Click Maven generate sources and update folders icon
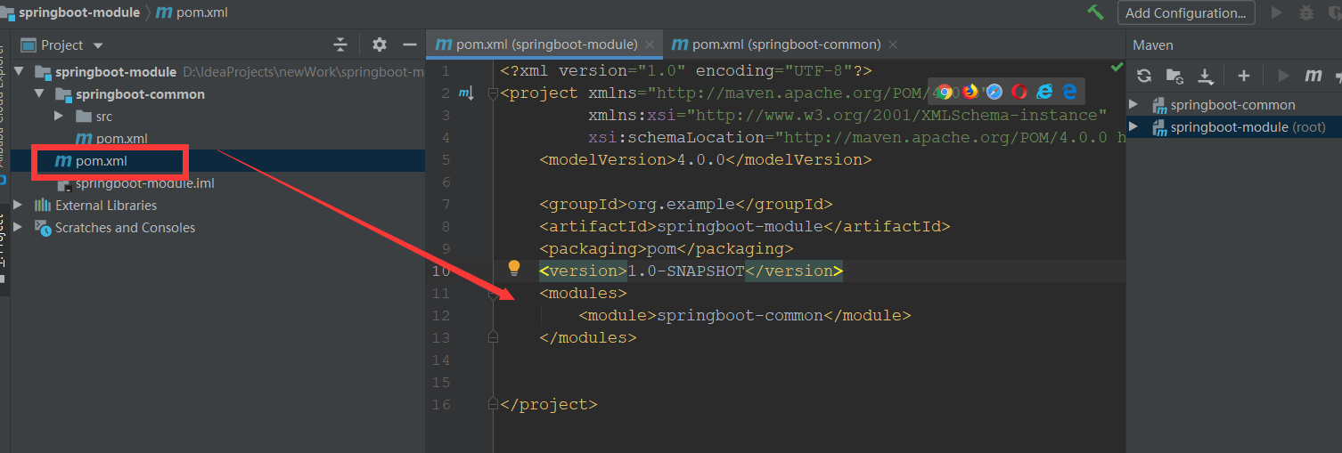 click(x=1174, y=76)
